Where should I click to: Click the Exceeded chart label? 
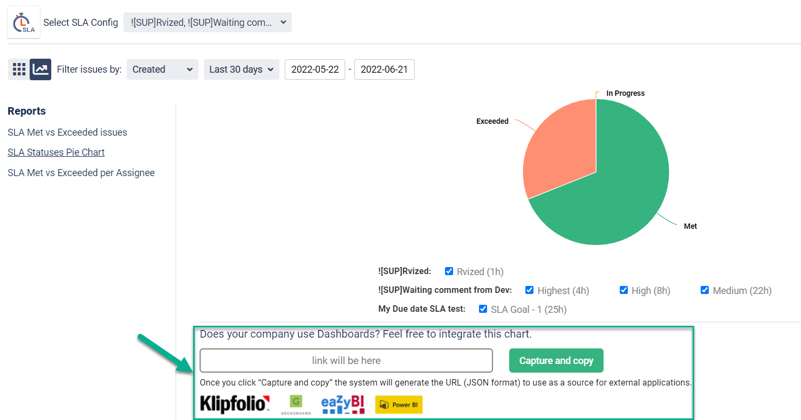(492, 121)
